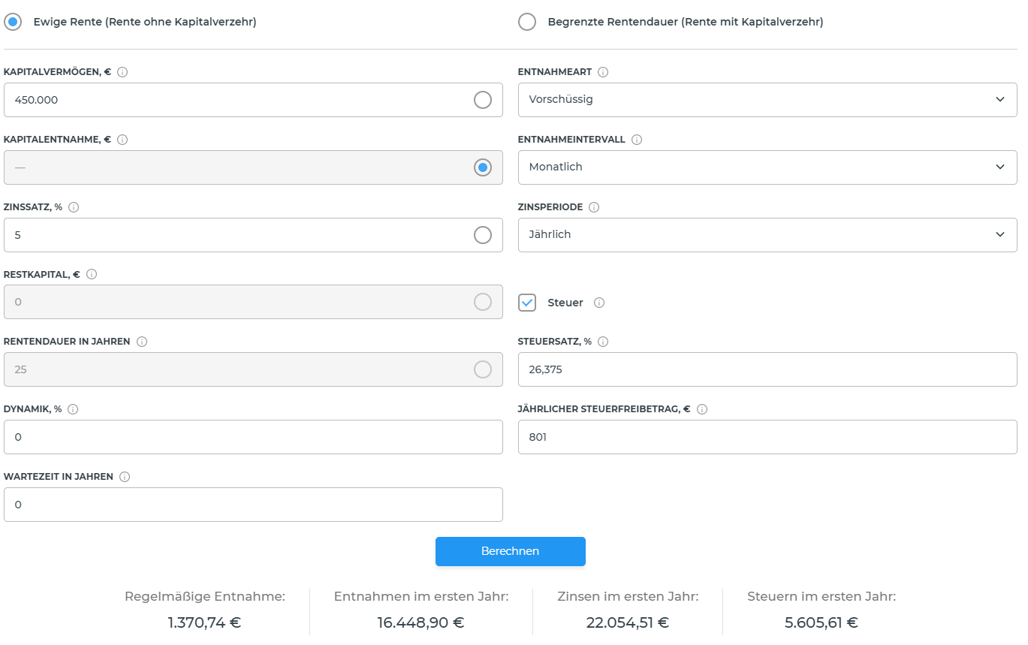Image resolution: width=1028 pixels, height=645 pixels.
Task: Open the Entnahmeart dropdown showing Vorschüssig
Action: coord(767,100)
